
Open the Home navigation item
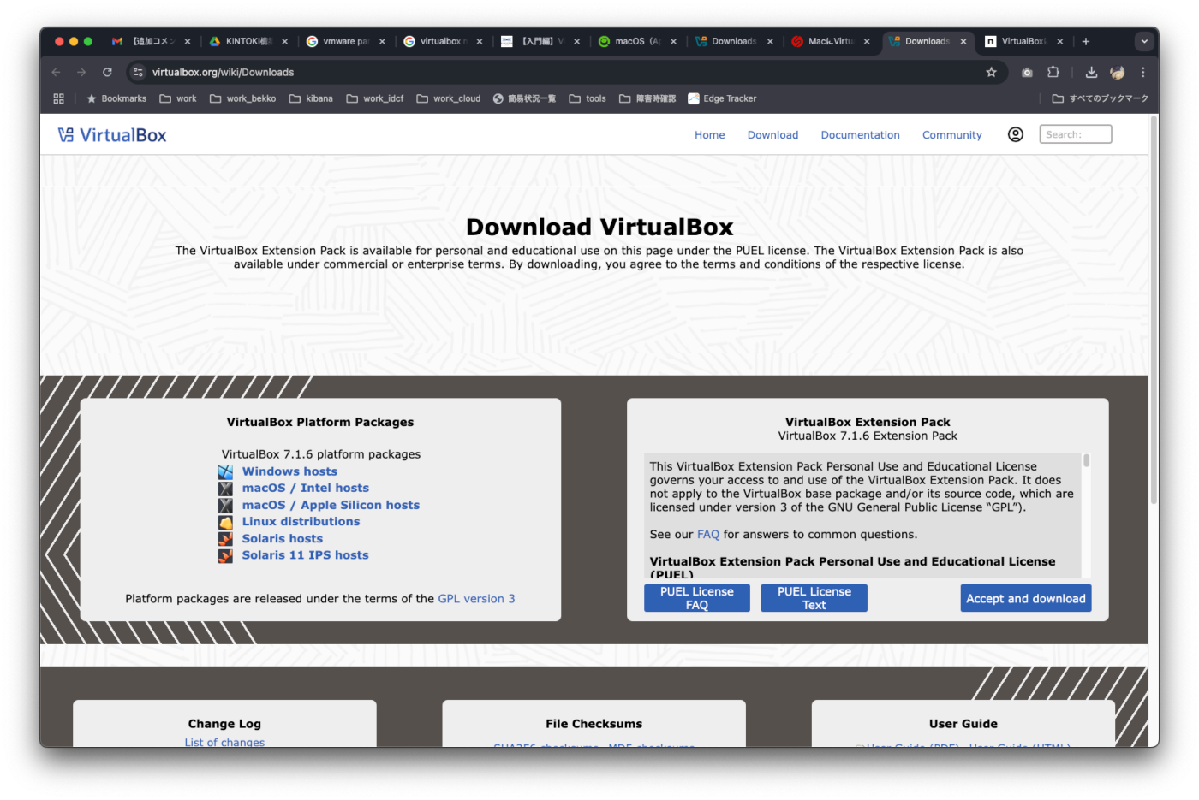pyautogui.click(x=709, y=135)
